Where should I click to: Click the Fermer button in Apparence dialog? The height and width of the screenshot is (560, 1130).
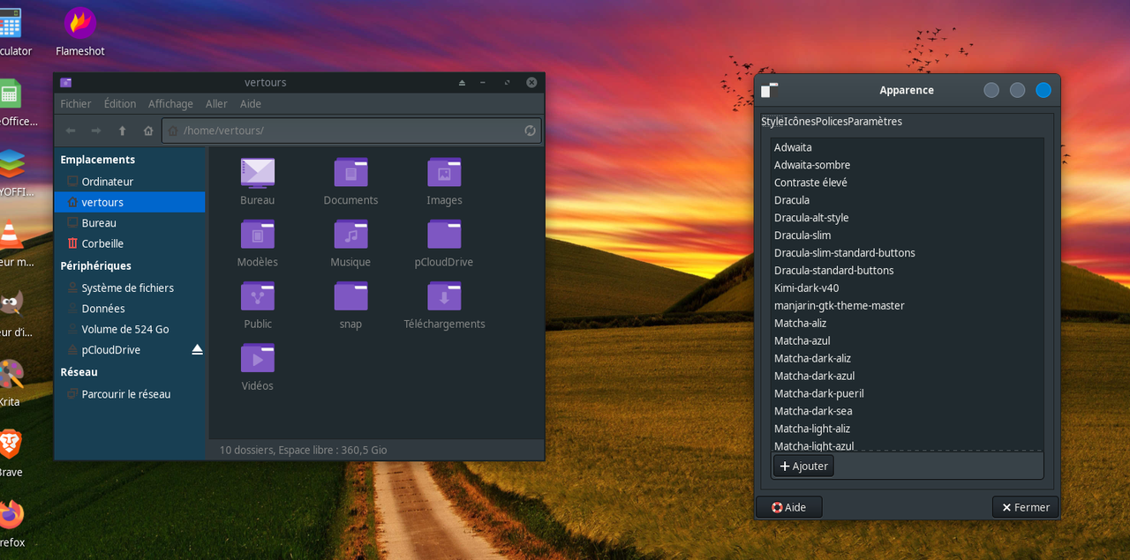pyautogui.click(x=1025, y=507)
